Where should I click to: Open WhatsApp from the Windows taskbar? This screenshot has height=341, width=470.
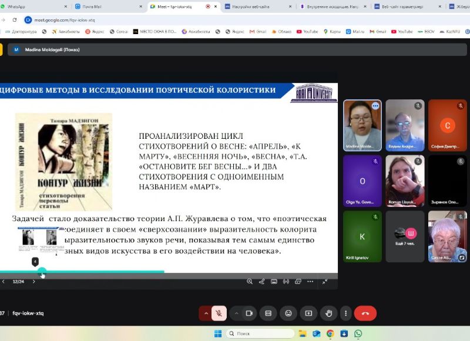pos(358,333)
